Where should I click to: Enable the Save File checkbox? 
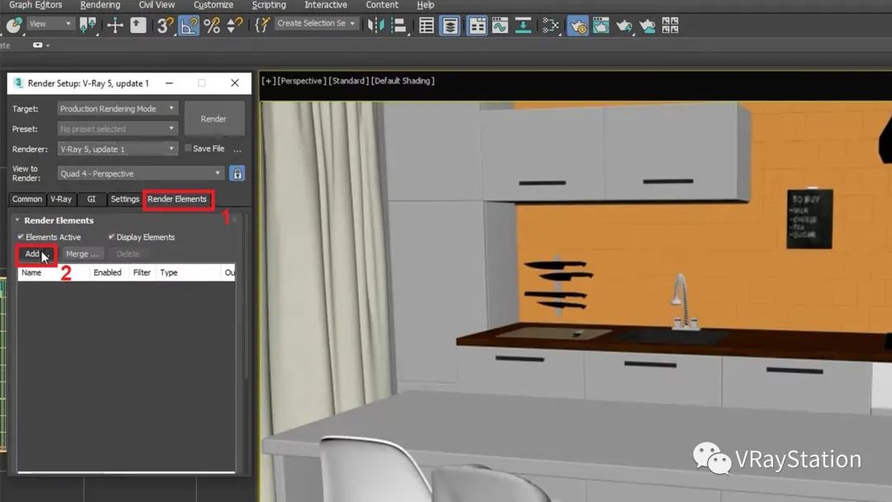pos(188,149)
